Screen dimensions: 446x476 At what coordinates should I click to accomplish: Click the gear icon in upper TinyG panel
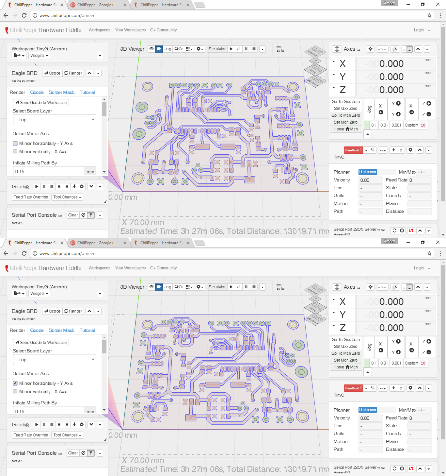410,150
